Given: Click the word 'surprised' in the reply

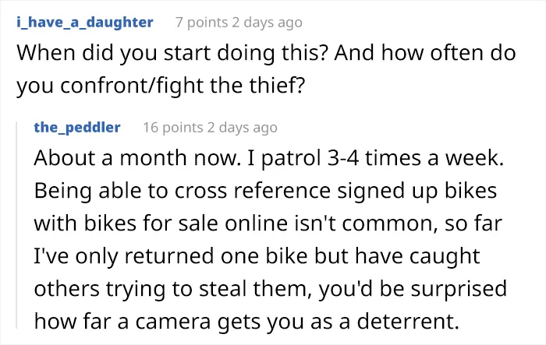Looking at the screenshot, I should click(x=459, y=290).
